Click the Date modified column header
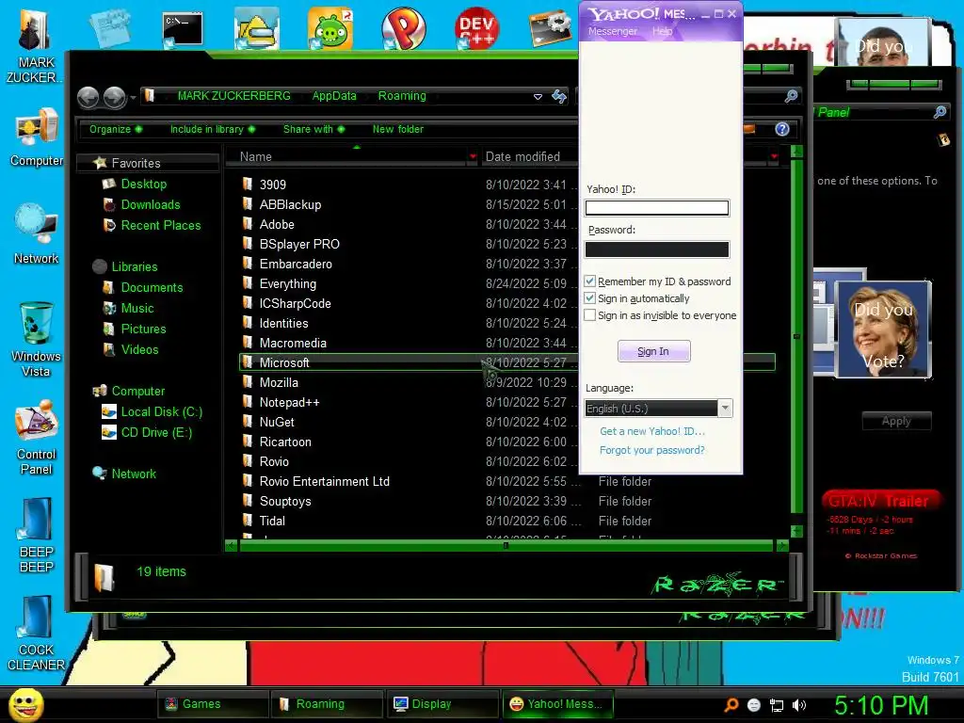 [x=522, y=157]
